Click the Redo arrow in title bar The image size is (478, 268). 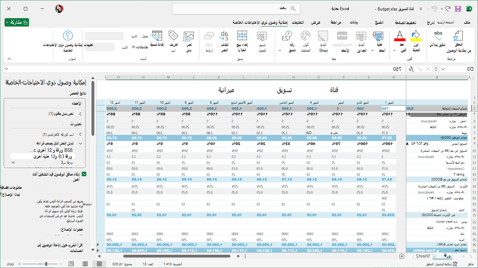coord(448,9)
